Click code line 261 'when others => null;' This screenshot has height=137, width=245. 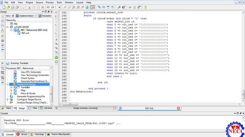[x=122, y=73]
